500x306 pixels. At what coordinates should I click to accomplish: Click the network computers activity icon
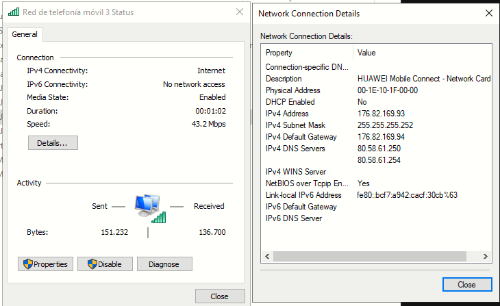[150, 209]
